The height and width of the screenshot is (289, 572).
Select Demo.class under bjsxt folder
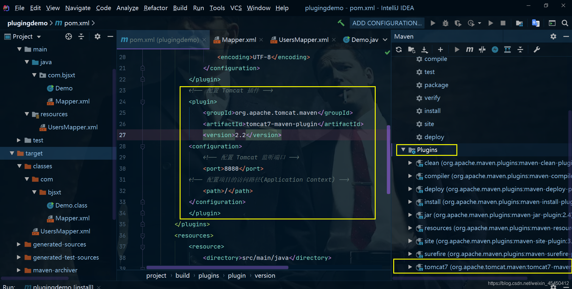[71, 205]
